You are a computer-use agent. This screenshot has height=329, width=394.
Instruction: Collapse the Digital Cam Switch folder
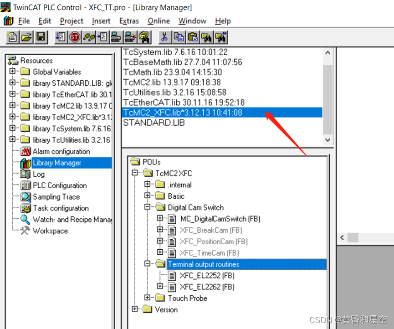(148, 207)
